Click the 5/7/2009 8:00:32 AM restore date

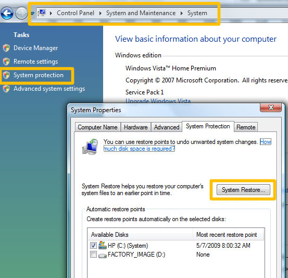point(223,246)
